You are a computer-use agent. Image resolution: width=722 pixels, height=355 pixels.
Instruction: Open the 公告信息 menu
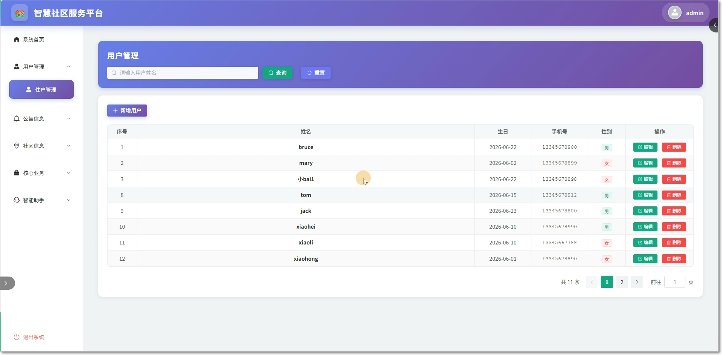point(42,118)
